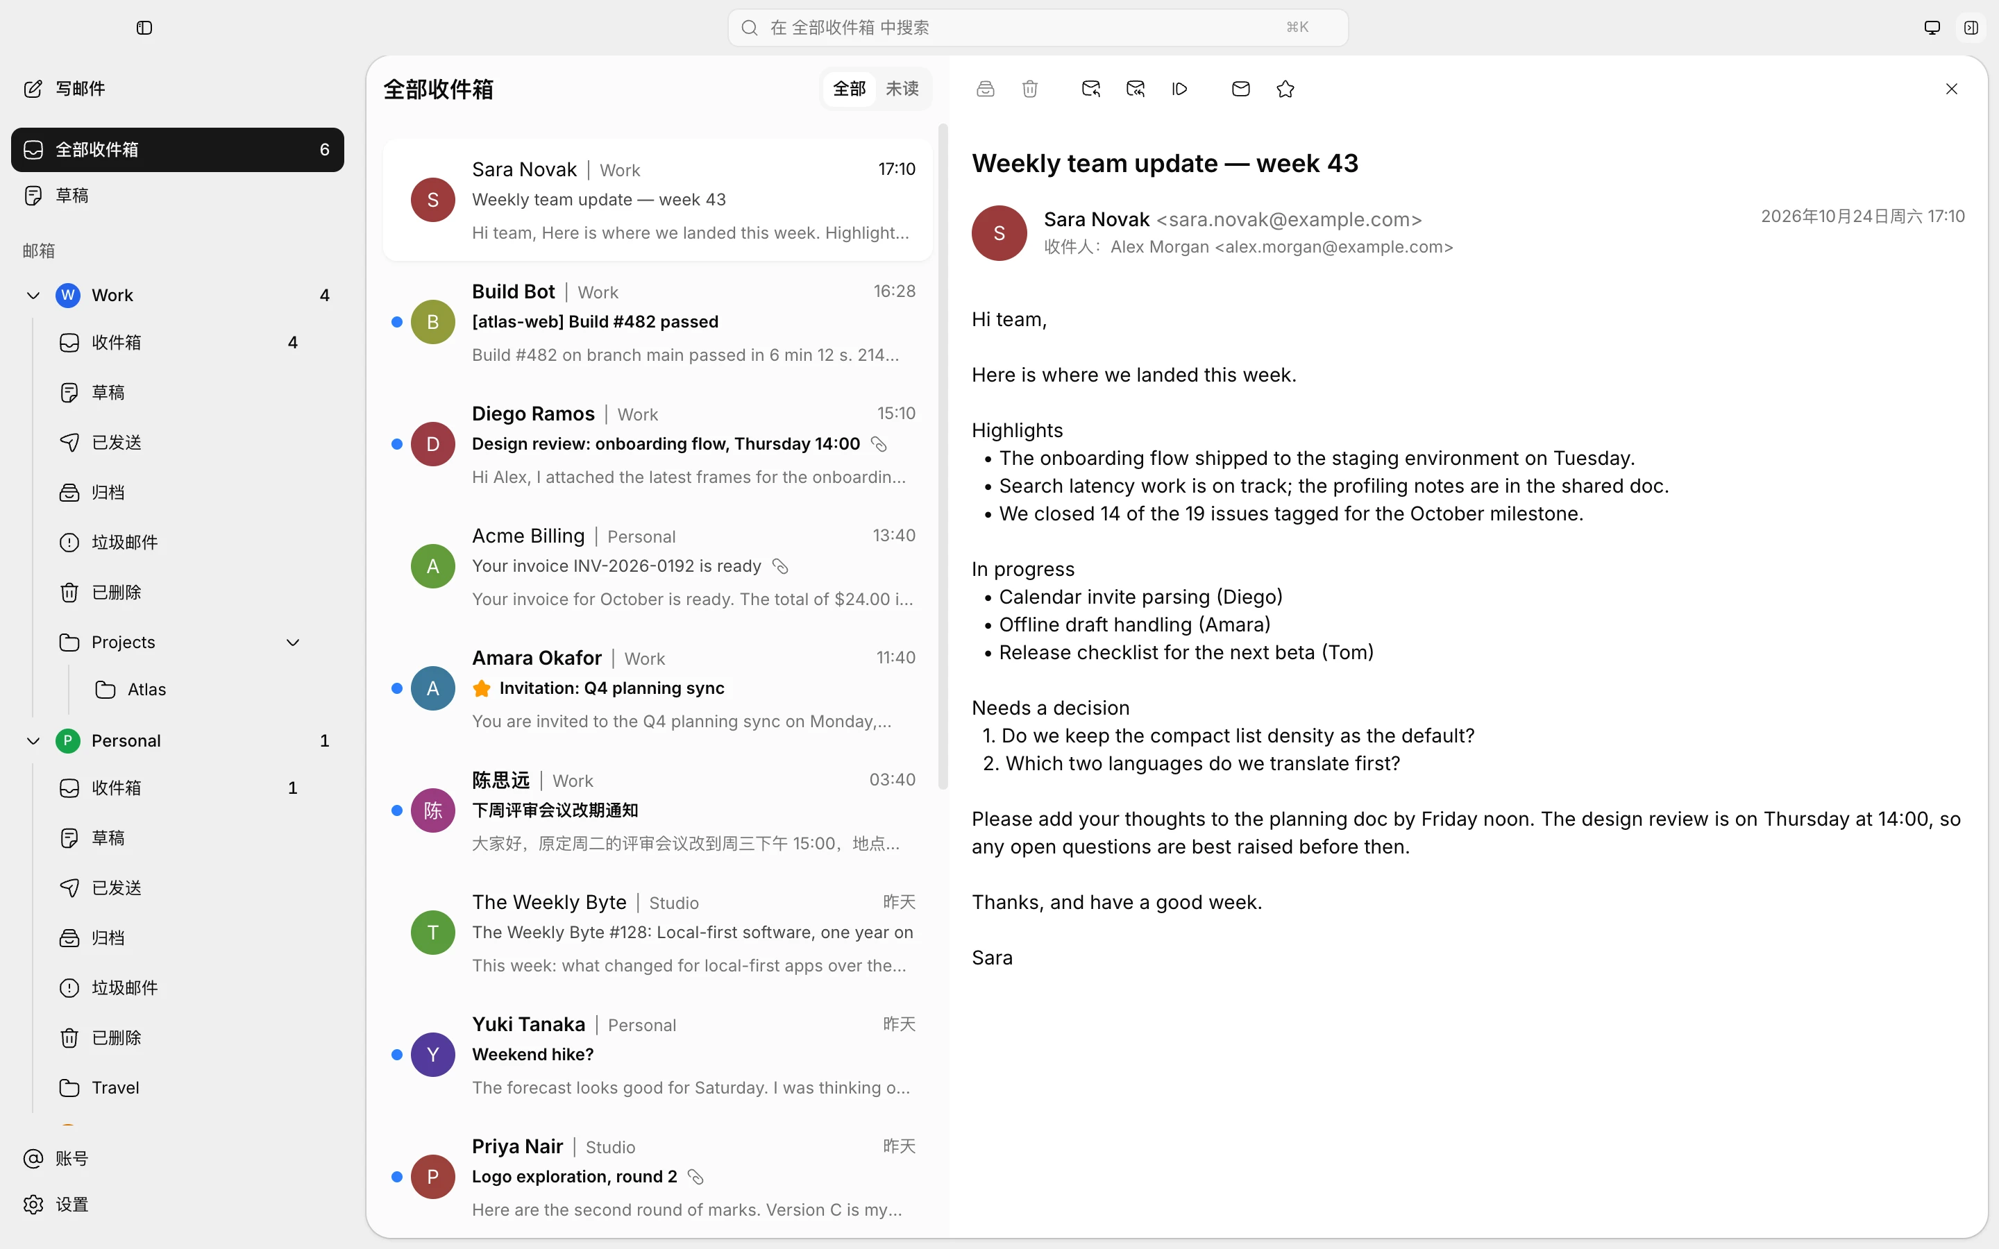The height and width of the screenshot is (1249, 1999).
Task: Switch to the 全部 filter tab
Action: (849, 88)
